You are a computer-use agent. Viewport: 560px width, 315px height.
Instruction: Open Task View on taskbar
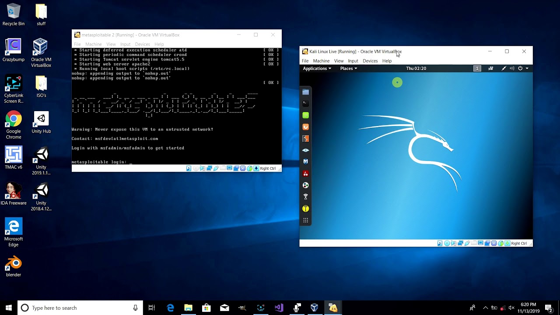tap(152, 308)
